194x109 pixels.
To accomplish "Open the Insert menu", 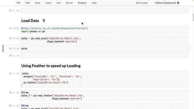I will click(48, 3).
